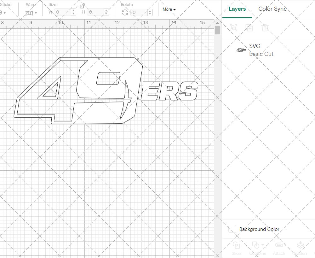
Task: Select the SVG Basic Cut layer
Action: click(261, 50)
